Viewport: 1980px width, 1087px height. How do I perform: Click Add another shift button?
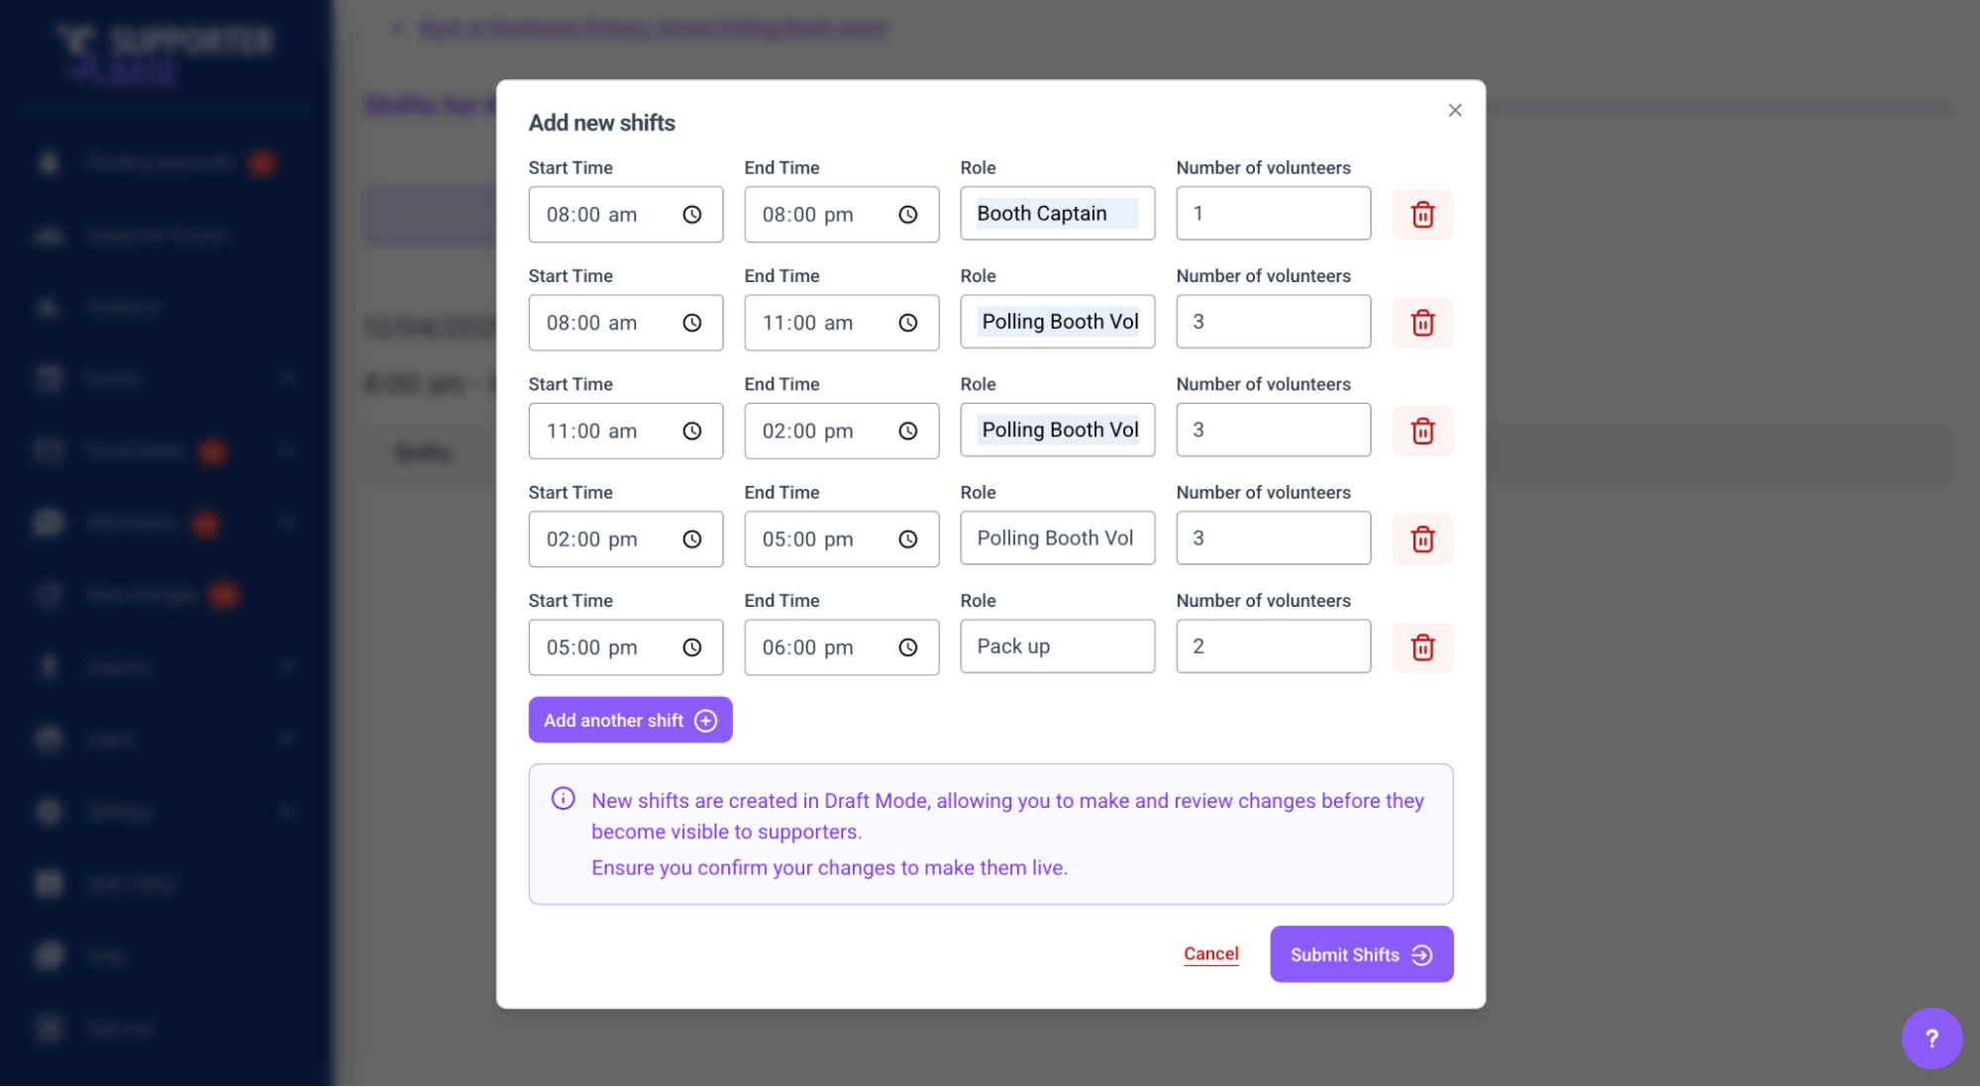point(630,720)
